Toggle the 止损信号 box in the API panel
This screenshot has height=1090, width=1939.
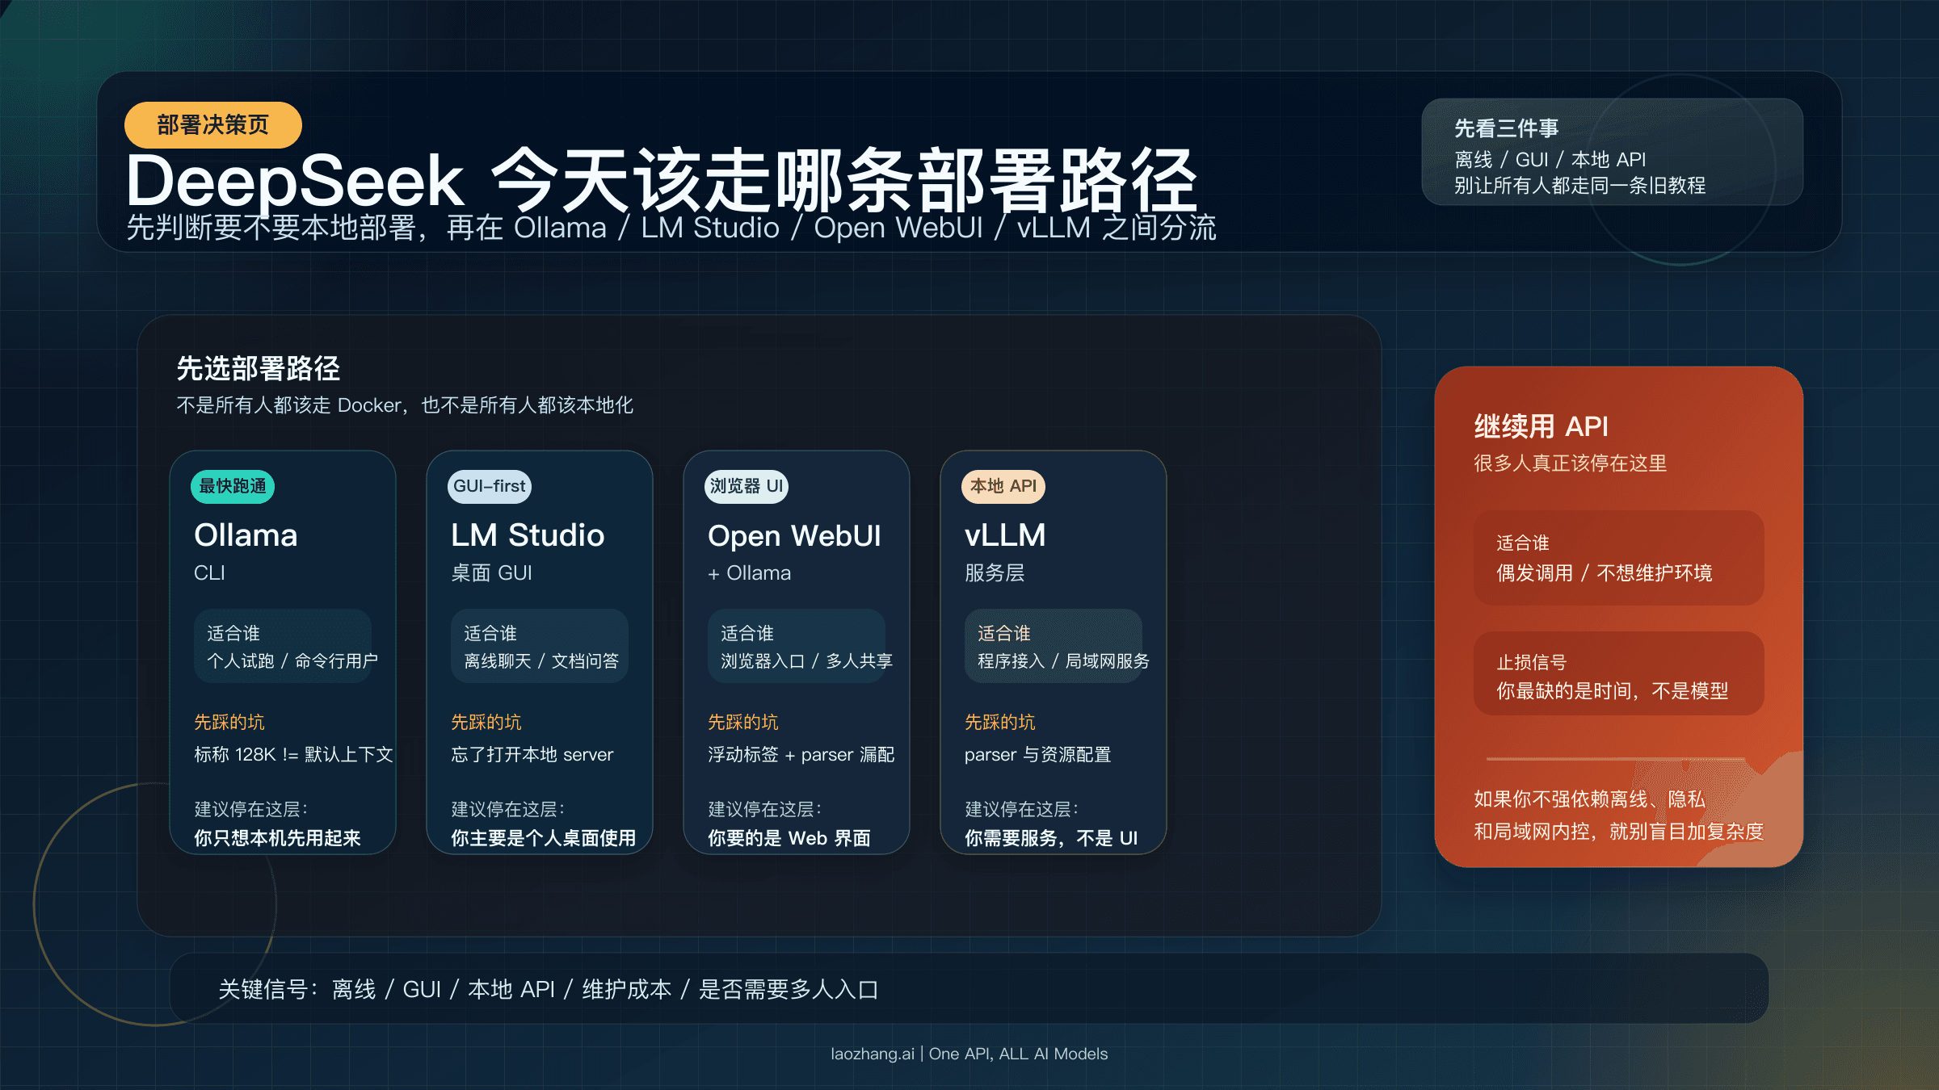point(1618,677)
